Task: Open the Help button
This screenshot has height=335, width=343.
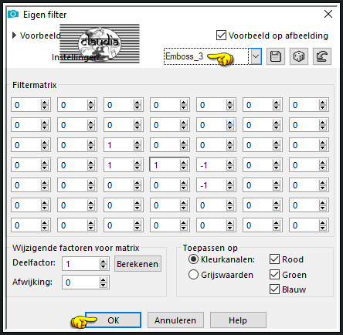Action: pos(238,320)
